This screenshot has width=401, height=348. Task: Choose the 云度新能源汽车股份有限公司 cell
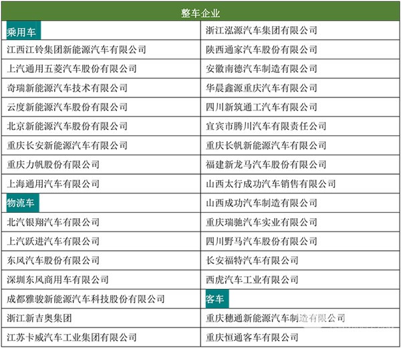click(67, 107)
